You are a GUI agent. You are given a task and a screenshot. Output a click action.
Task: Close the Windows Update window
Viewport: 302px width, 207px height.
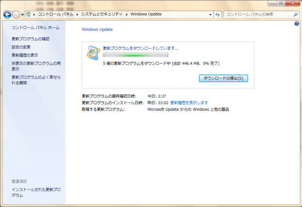293,3
